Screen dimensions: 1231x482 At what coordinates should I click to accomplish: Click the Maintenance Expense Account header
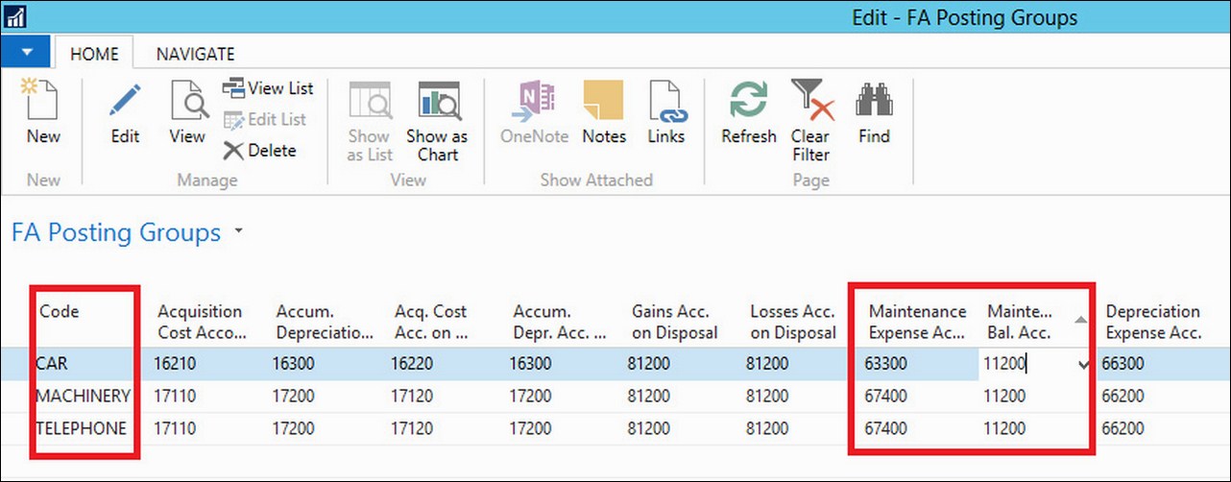(x=917, y=323)
